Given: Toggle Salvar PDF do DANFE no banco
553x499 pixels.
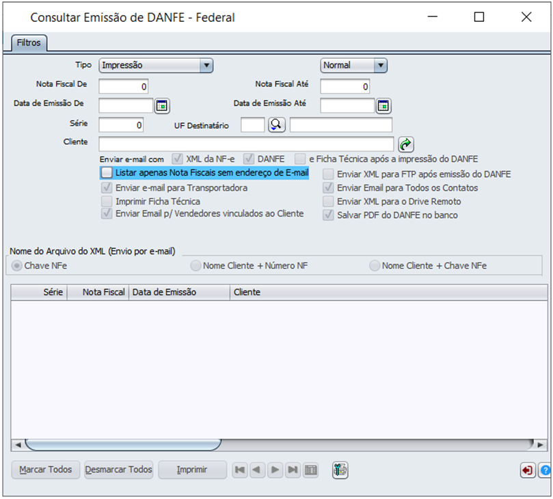Looking at the screenshot, I should (329, 215).
